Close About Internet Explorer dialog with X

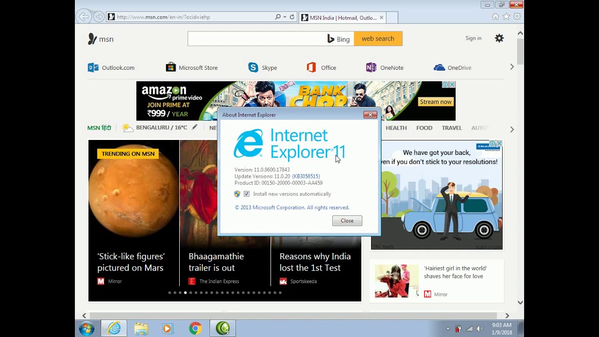[x=370, y=115]
